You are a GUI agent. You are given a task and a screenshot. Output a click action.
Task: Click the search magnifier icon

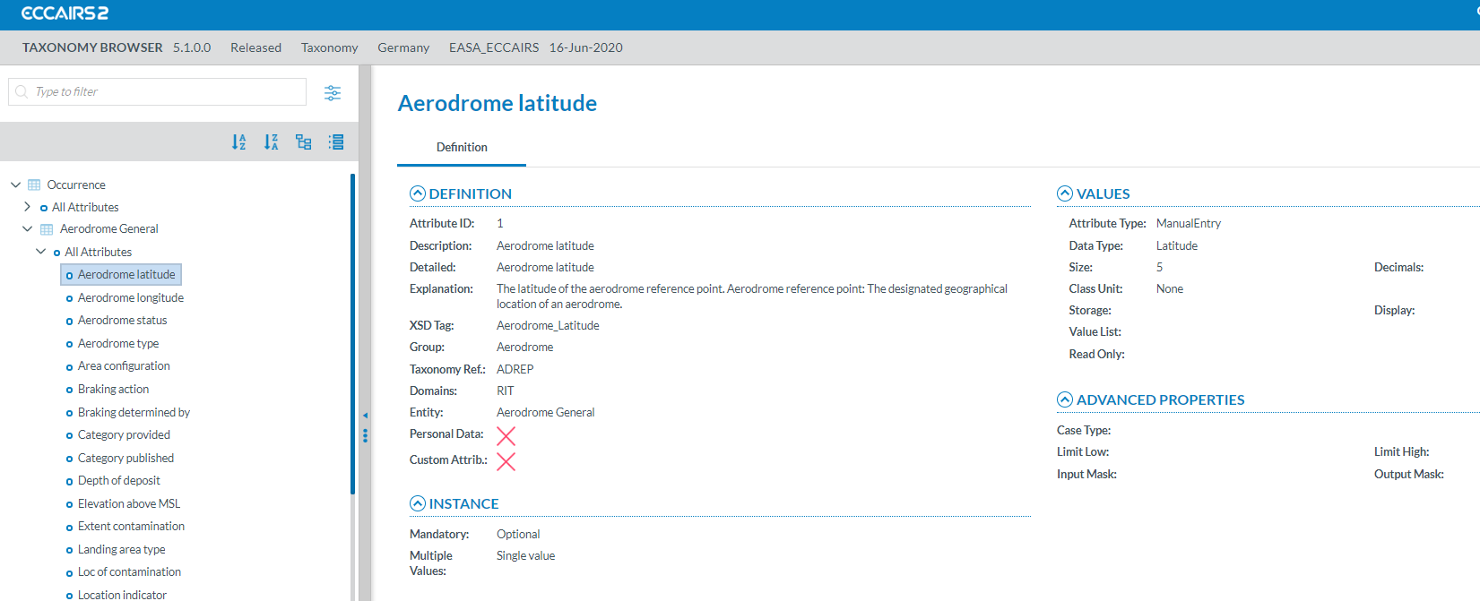click(22, 91)
